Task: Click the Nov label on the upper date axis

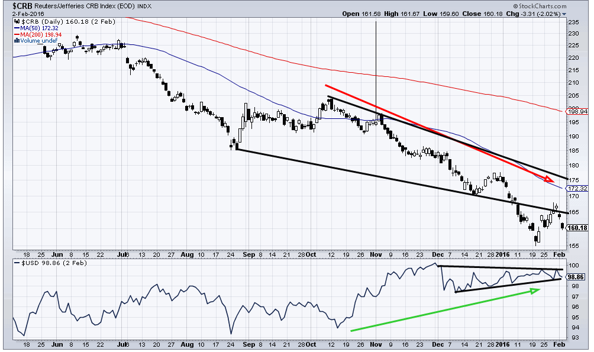Action: point(376,254)
